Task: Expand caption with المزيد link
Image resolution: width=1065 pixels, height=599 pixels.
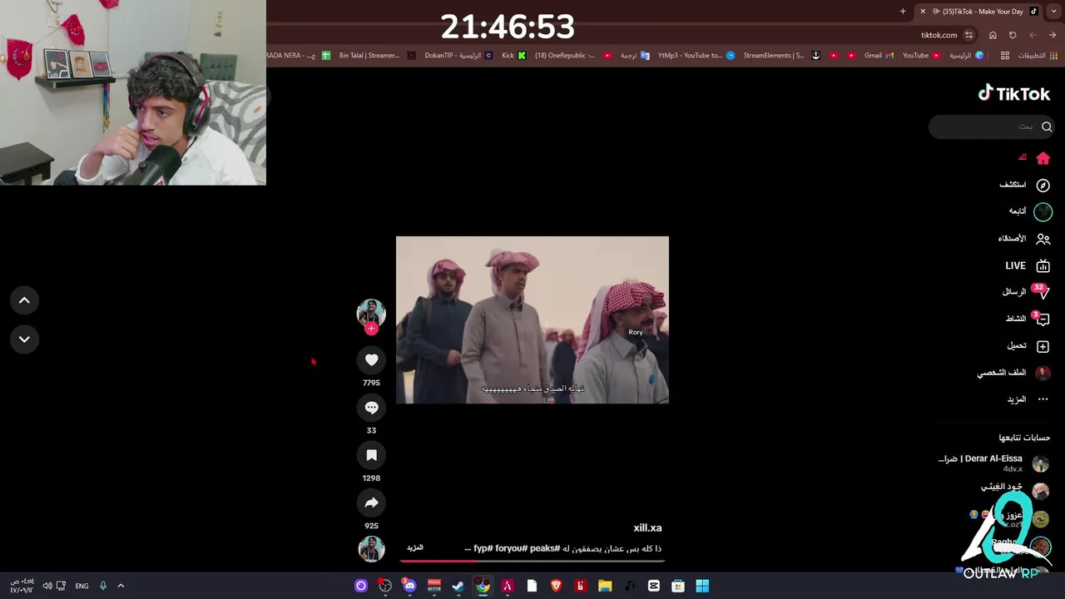Action: pyautogui.click(x=414, y=548)
